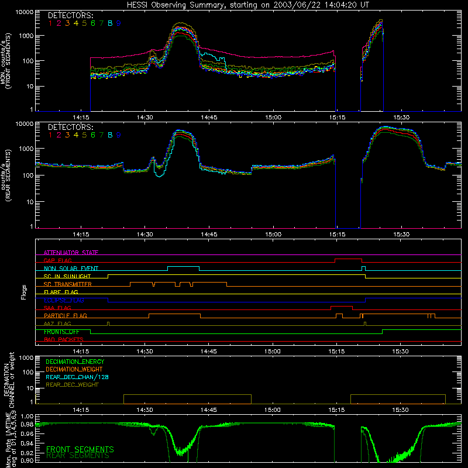
Task: Click magenta detector 2 in front segments legend
Action: tap(59, 23)
